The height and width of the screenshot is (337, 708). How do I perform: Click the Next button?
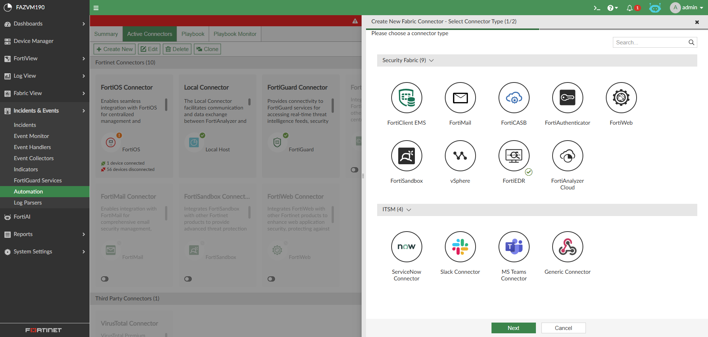click(513, 328)
